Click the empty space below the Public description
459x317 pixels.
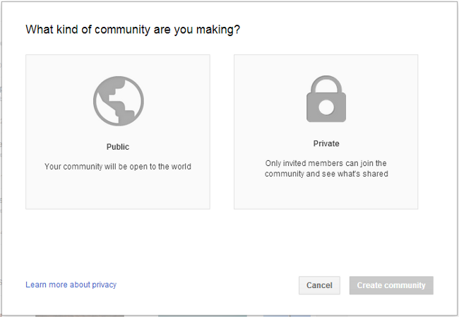click(118, 190)
